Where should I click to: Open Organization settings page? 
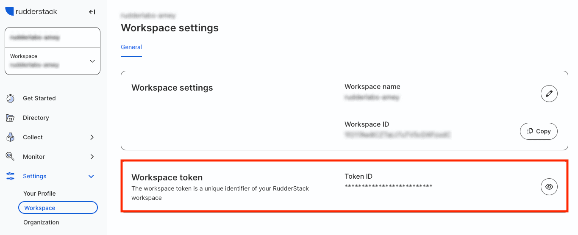coord(41,222)
